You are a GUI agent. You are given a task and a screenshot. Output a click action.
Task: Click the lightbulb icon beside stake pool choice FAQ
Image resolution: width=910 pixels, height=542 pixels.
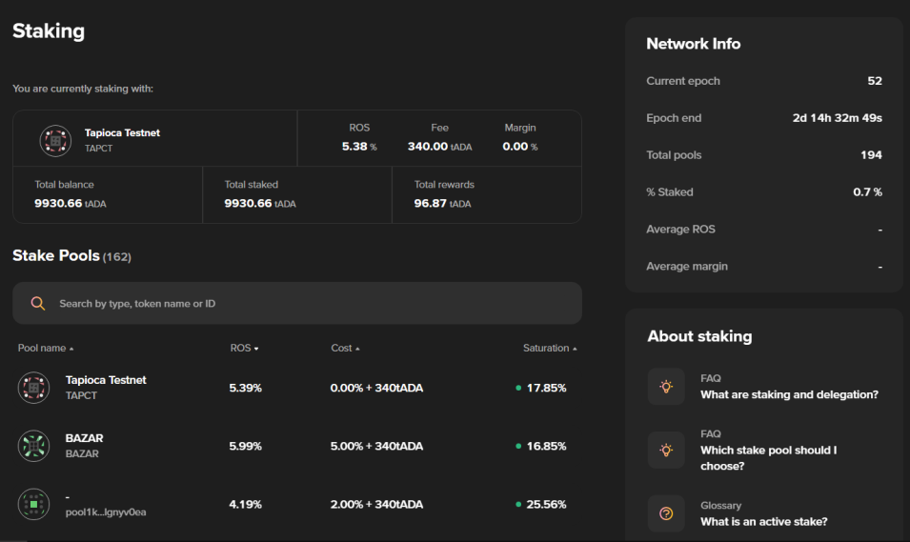pos(666,450)
